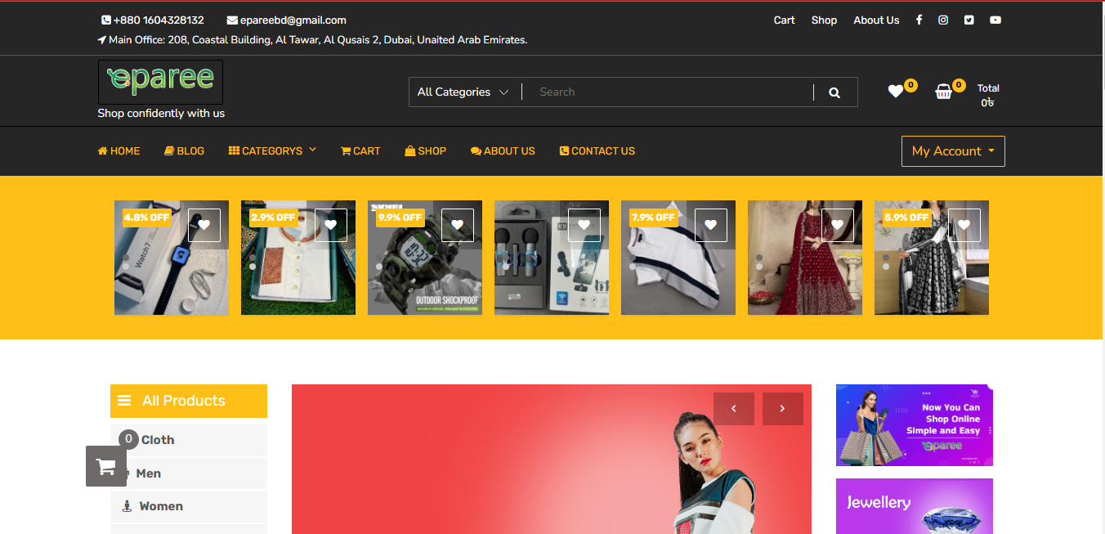Open the eparee Facebook page
This screenshot has height=534, width=1105.
click(919, 20)
